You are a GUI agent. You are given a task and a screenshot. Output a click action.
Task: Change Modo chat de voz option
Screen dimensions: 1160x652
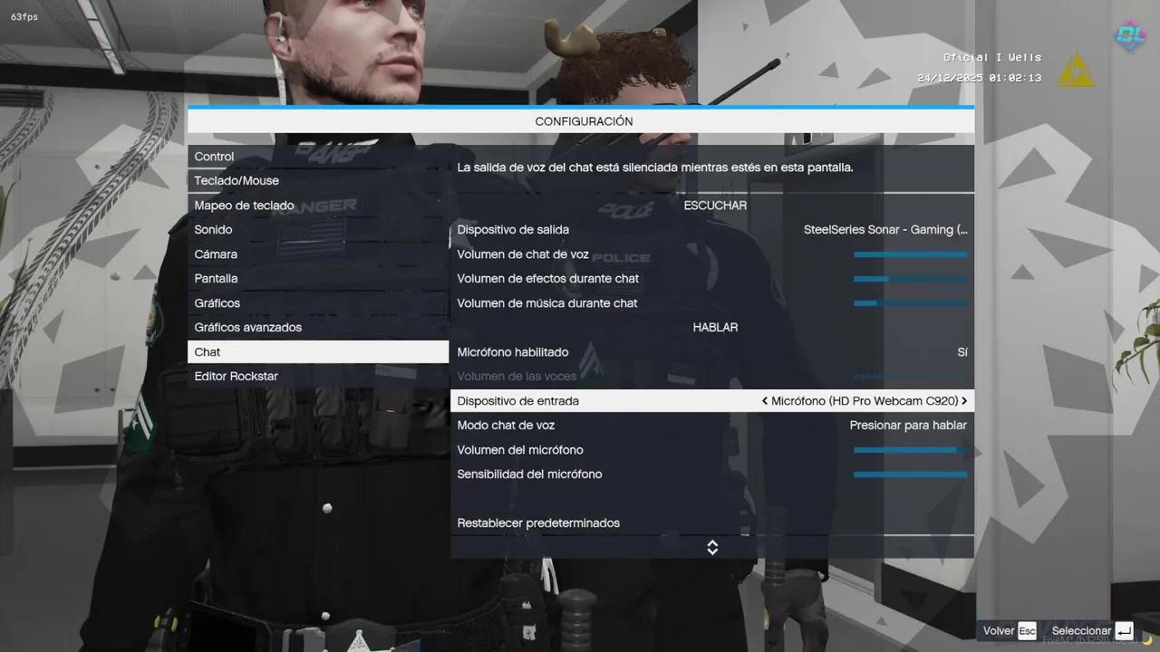point(712,426)
